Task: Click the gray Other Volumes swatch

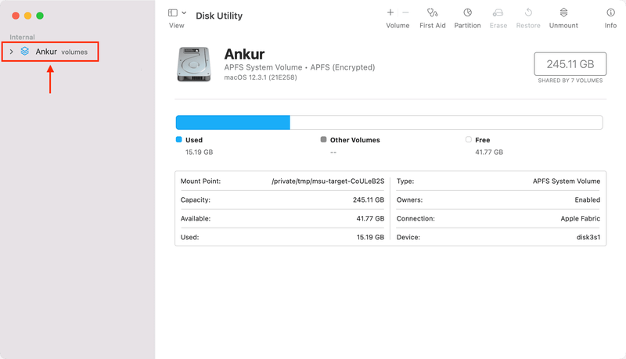Action: [x=323, y=139]
